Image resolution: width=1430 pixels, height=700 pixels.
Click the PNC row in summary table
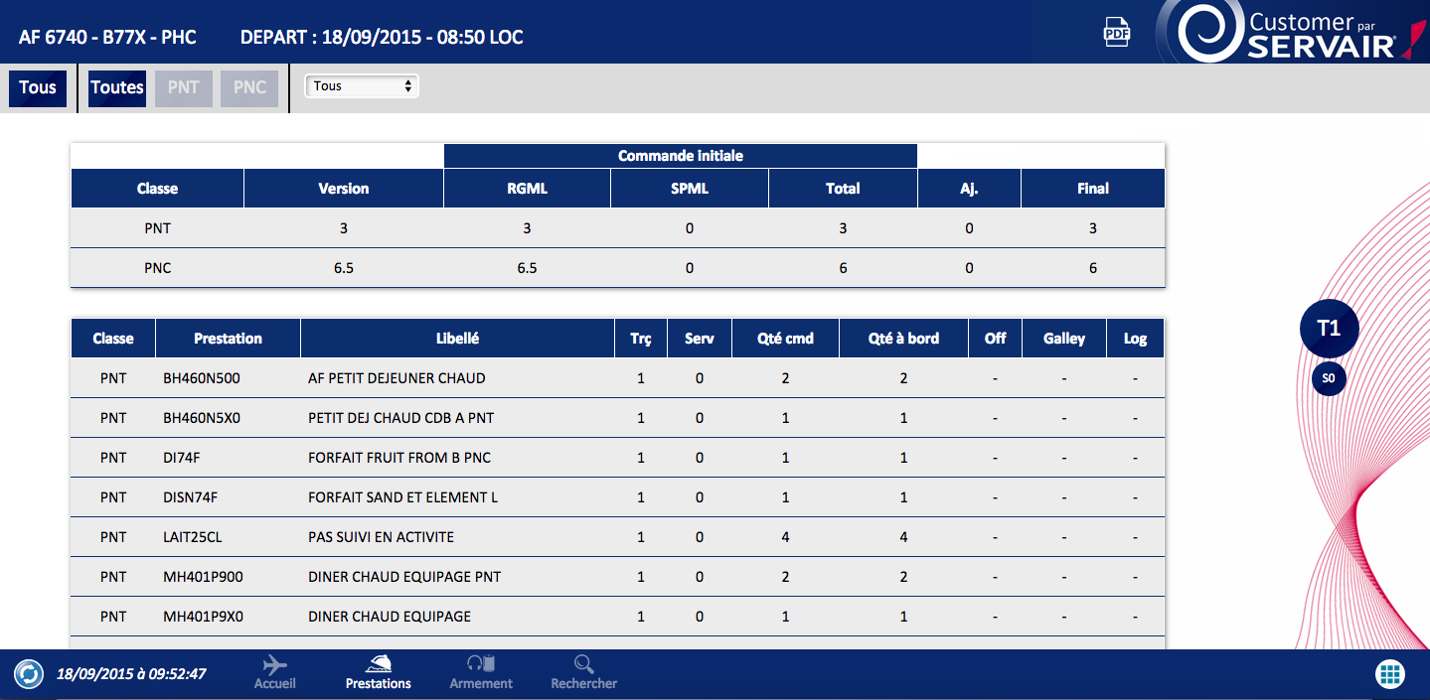pyautogui.click(x=616, y=268)
